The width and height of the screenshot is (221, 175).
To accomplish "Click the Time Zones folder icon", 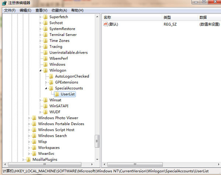I will pyautogui.click(x=45, y=41).
